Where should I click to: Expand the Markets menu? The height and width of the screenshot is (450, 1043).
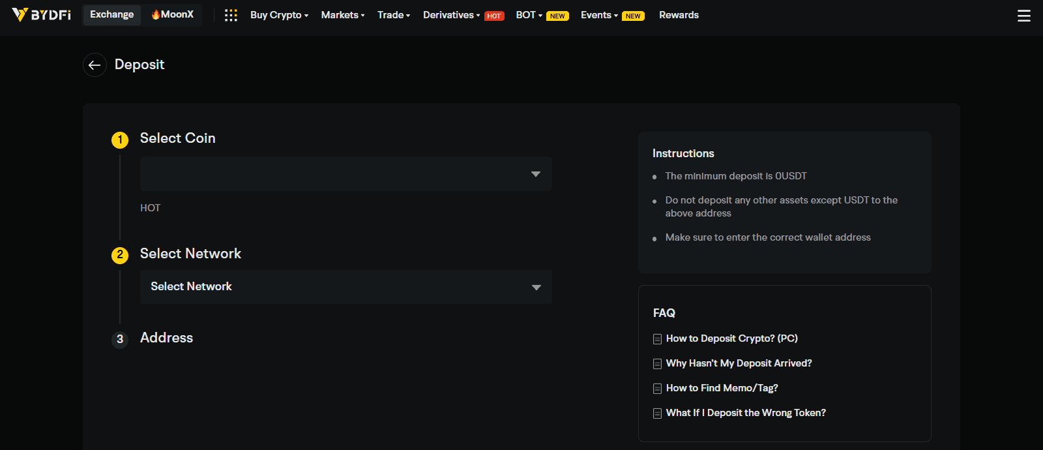click(343, 15)
